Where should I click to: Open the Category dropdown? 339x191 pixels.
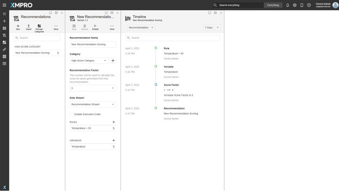click(89, 61)
